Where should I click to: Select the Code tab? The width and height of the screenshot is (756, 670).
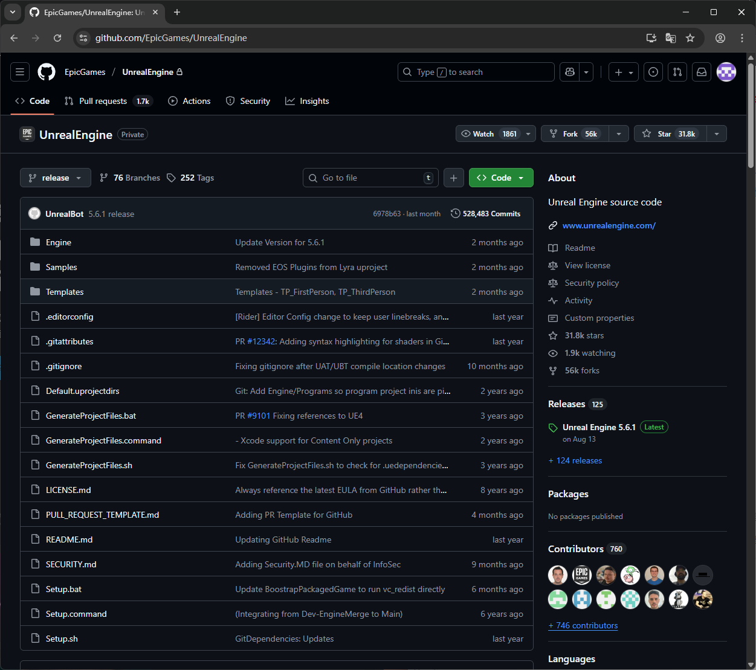(x=33, y=101)
